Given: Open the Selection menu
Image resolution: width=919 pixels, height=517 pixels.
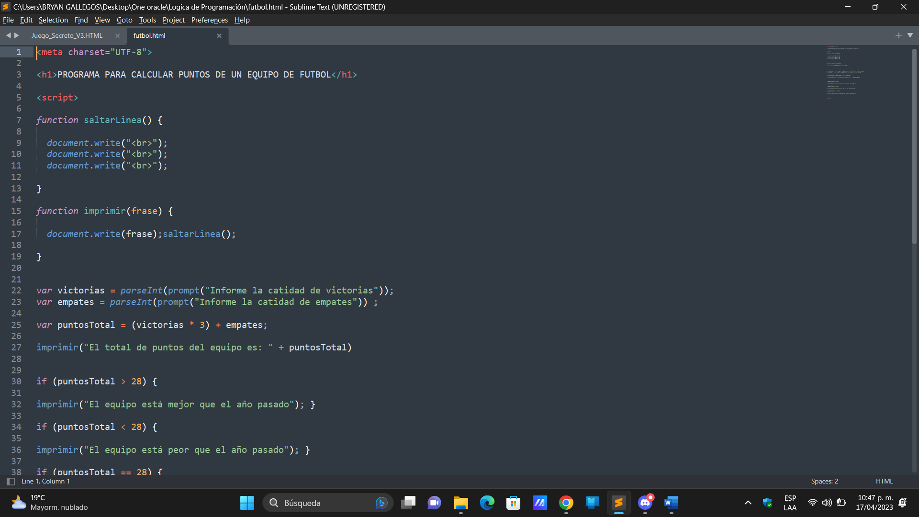Looking at the screenshot, I should click(x=53, y=20).
